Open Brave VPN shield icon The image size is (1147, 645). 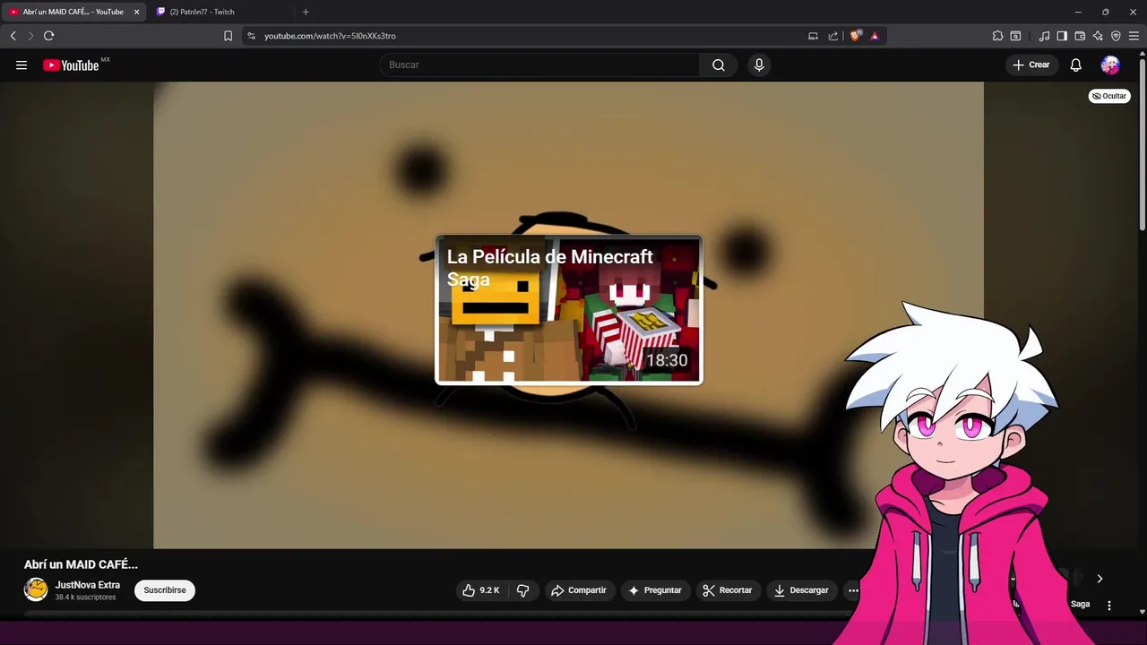1116,36
